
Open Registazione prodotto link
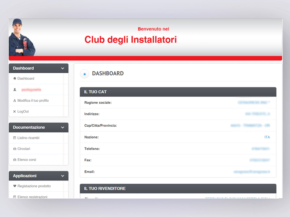[x=34, y=186]
